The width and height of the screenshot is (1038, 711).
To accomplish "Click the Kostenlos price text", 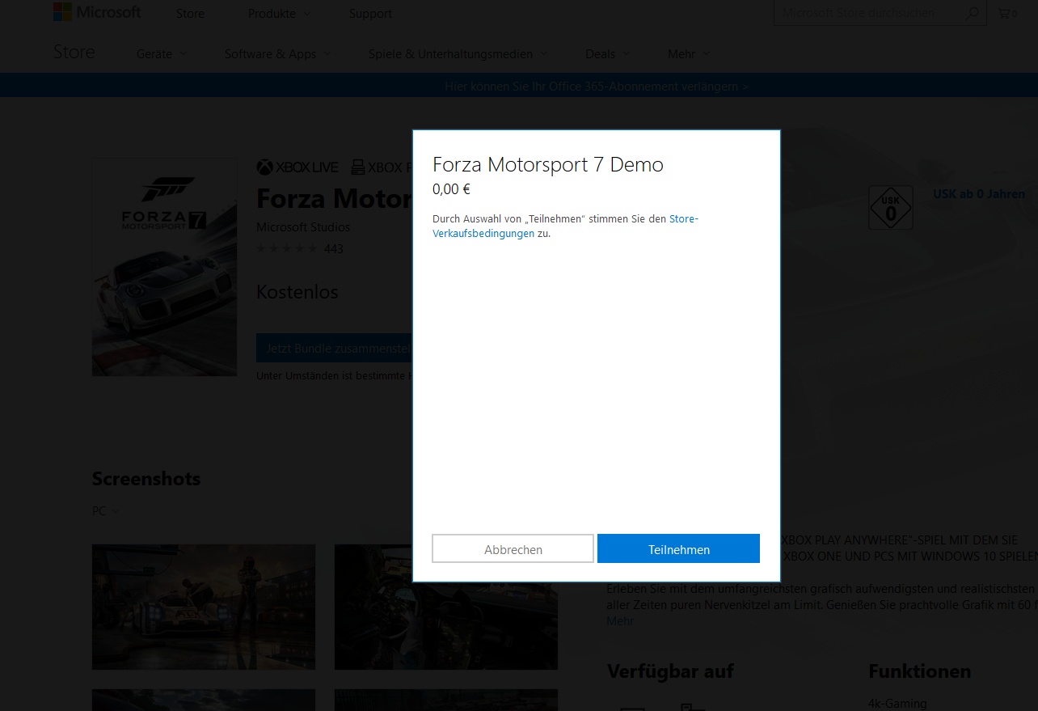I will coord(297,292).
